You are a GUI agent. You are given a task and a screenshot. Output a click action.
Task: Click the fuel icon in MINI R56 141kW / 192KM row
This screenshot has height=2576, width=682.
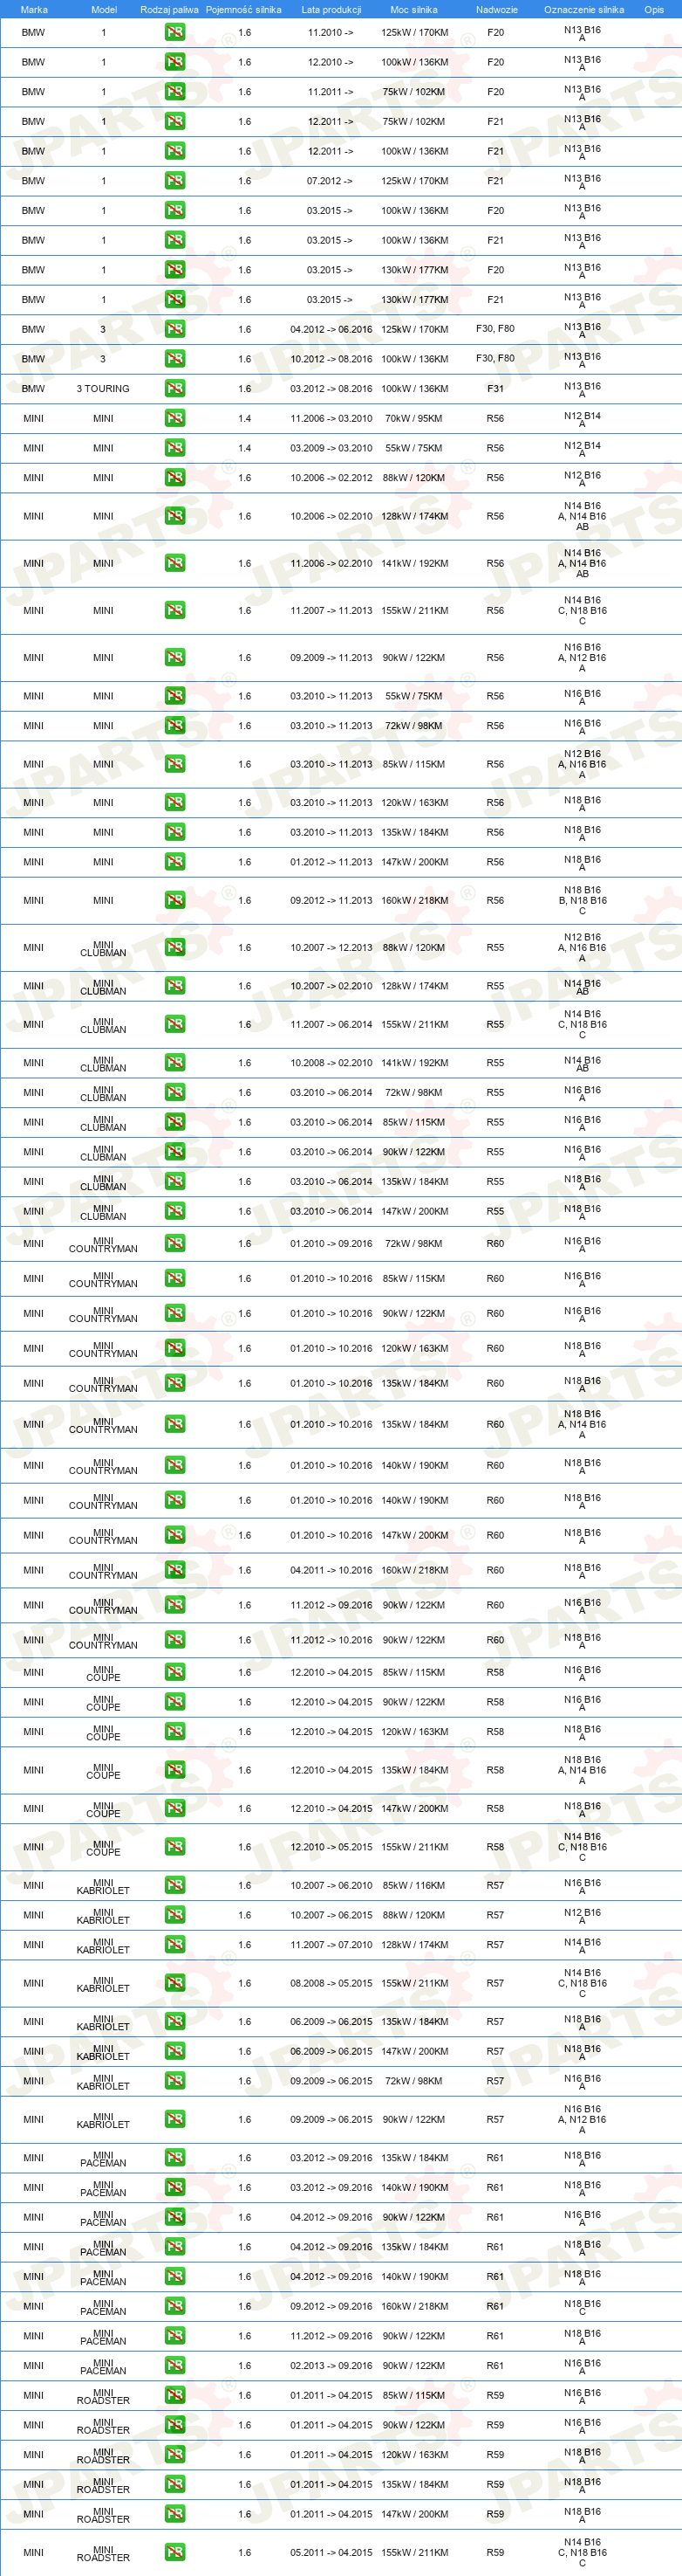[x=174, y=563]
